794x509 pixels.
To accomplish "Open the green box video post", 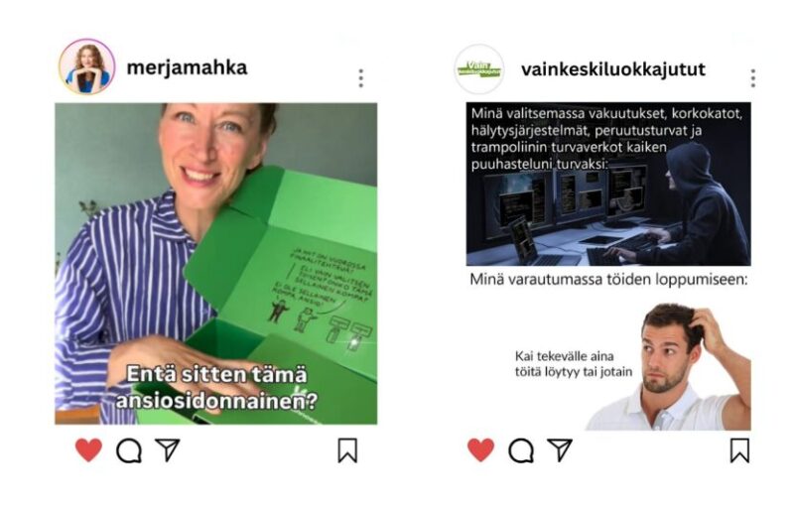I will pyautogui.click(x=216, y=263).
